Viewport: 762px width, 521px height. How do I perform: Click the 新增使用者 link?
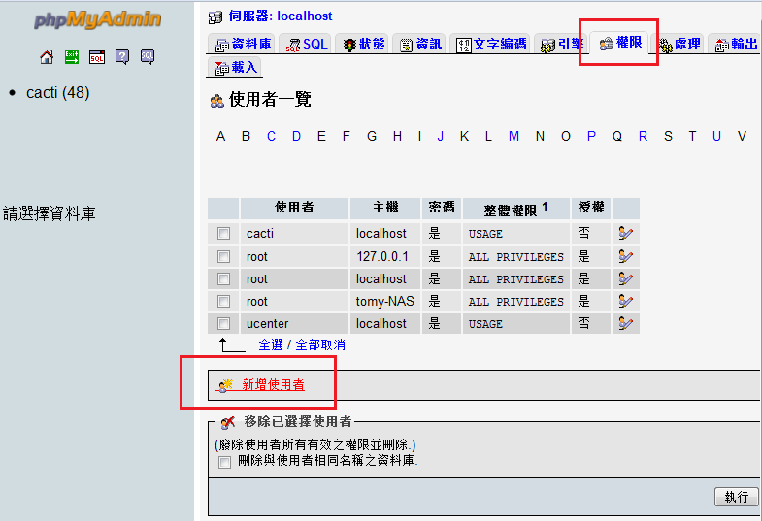click(273, 385)
